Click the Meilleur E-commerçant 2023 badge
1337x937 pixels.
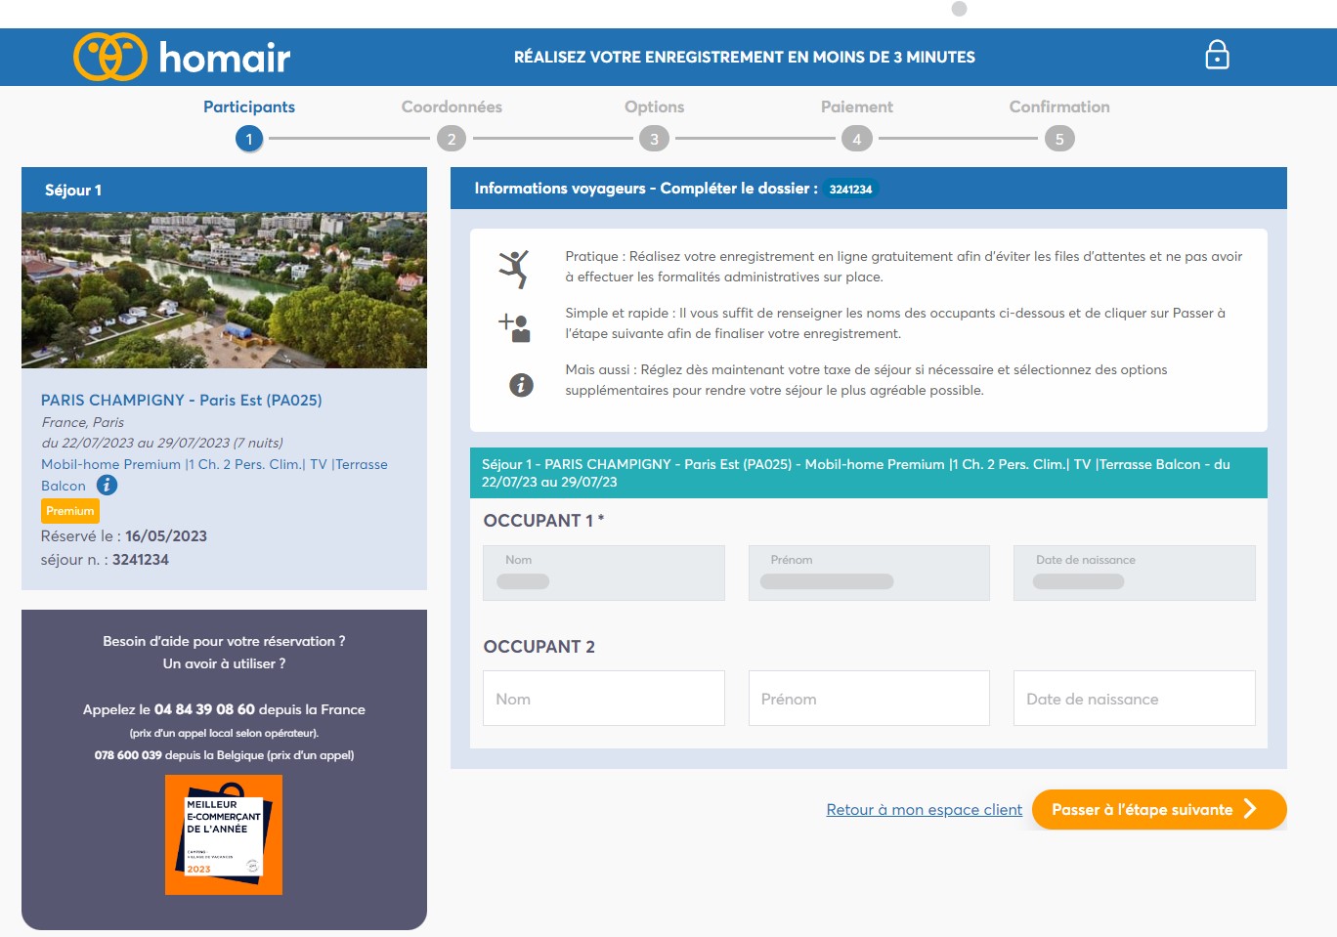coord(224,834)
